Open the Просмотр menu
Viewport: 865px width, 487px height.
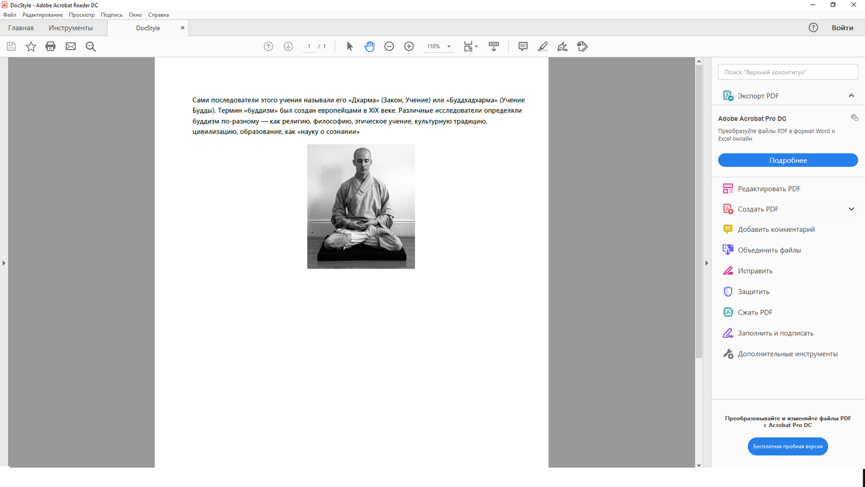click(x=82, y=15)
